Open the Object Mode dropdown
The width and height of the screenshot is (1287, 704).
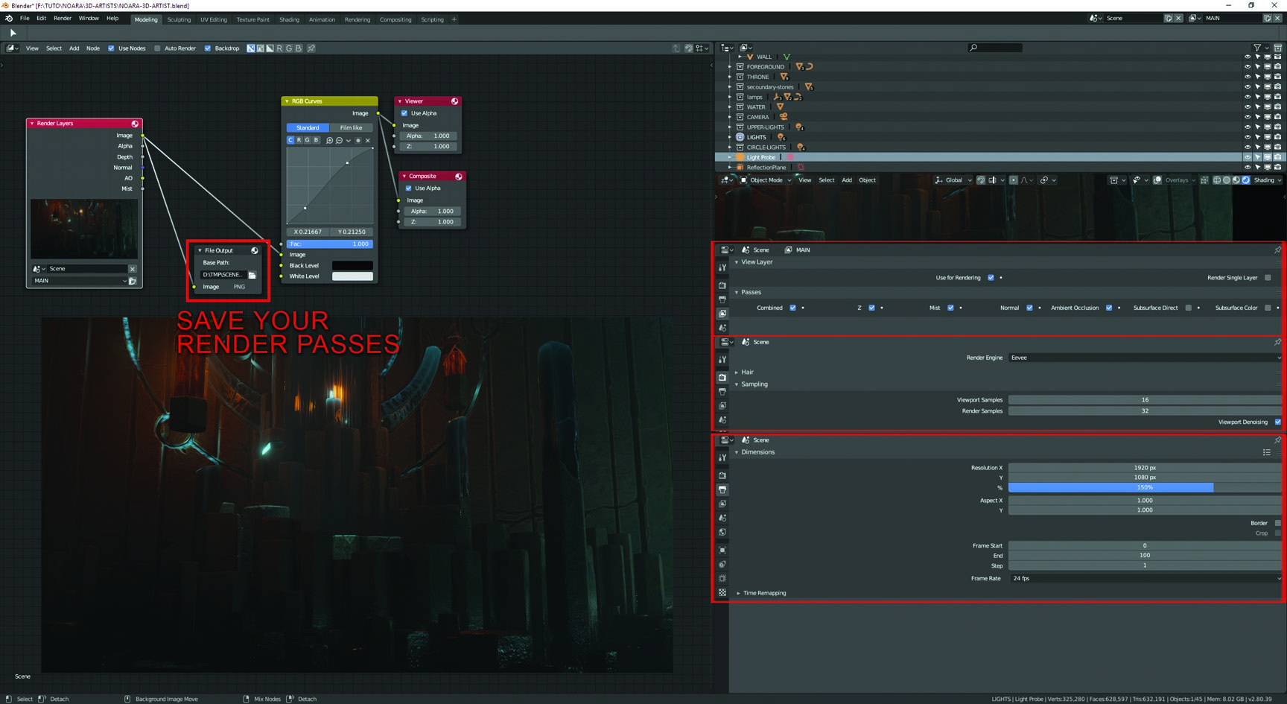click(x=766, y=180)
